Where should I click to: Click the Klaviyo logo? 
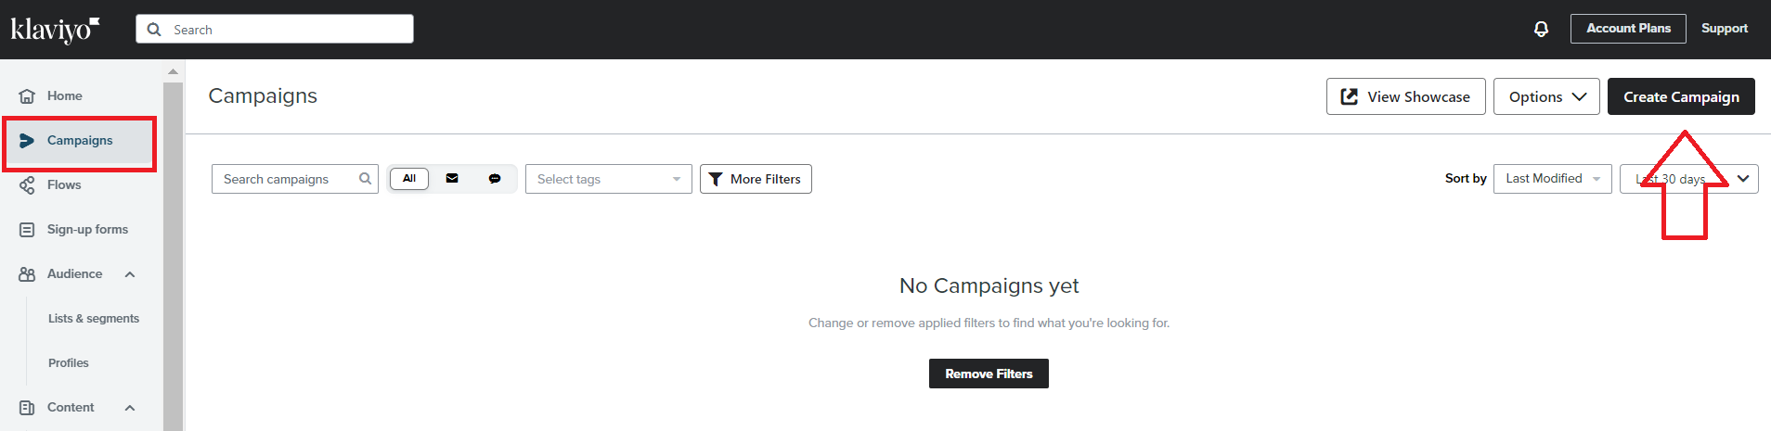click(55, 30)
